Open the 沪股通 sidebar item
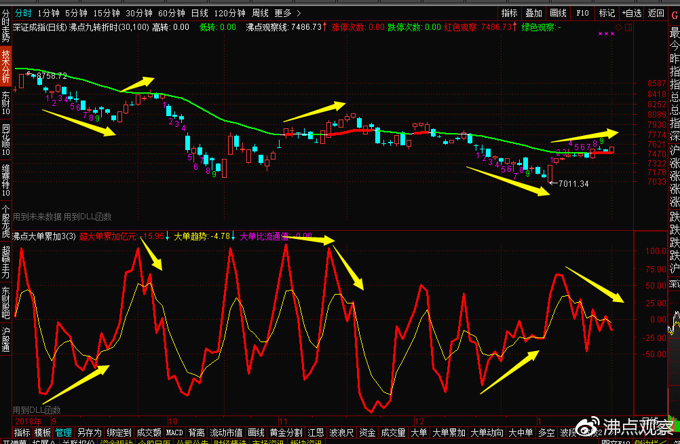This screenshot has width=680, height=444. (x=6, y=340)
